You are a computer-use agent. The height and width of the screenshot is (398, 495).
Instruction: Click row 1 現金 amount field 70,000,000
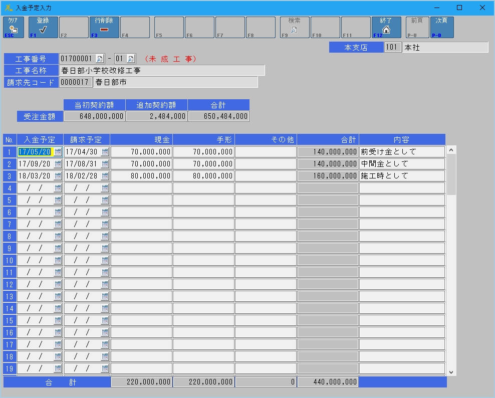pyautogui.click(x=141, y=152)
